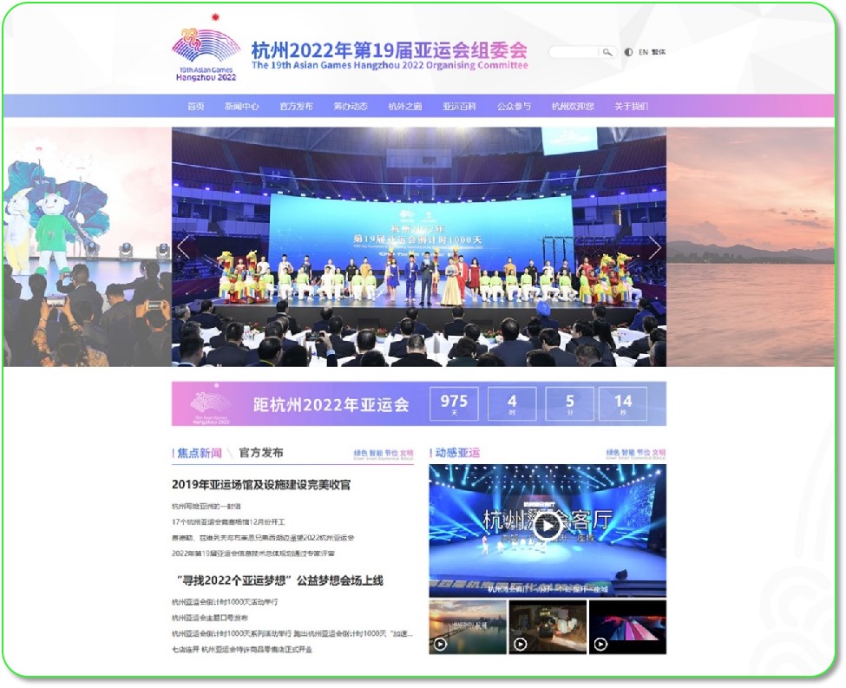Click the 距杭州2022年亚运会 countdown banner text
Viewport: 846px width, 688px height.
[x=331, y=404]
